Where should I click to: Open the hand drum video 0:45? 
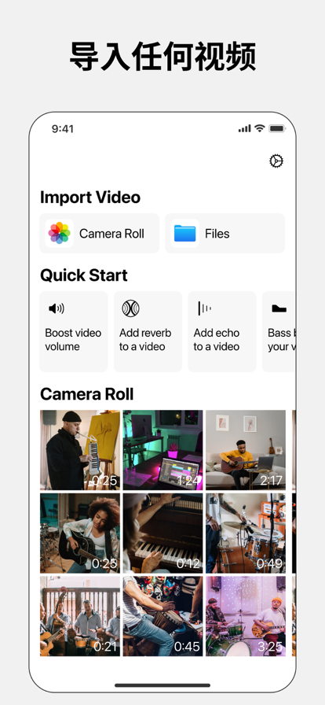pos(163,616)
